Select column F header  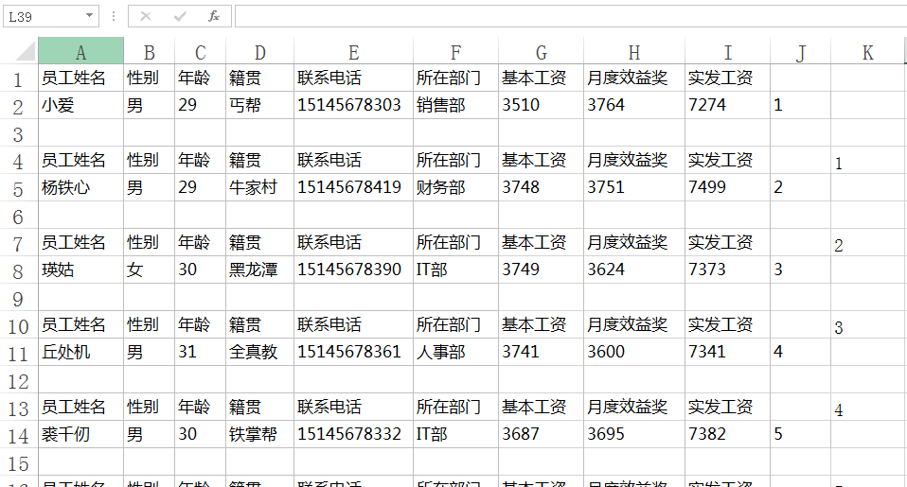tap(455, 51)
